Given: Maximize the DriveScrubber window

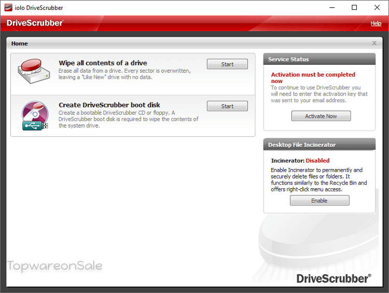Looking at the screenshot, I should 354,7.
